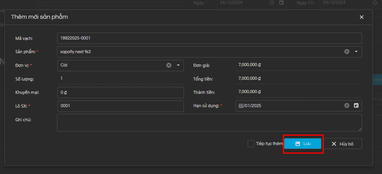The image size is (382, 174).
Task: Open the Đơn vị dropdown arrow
Action: [x=178, y=65]
